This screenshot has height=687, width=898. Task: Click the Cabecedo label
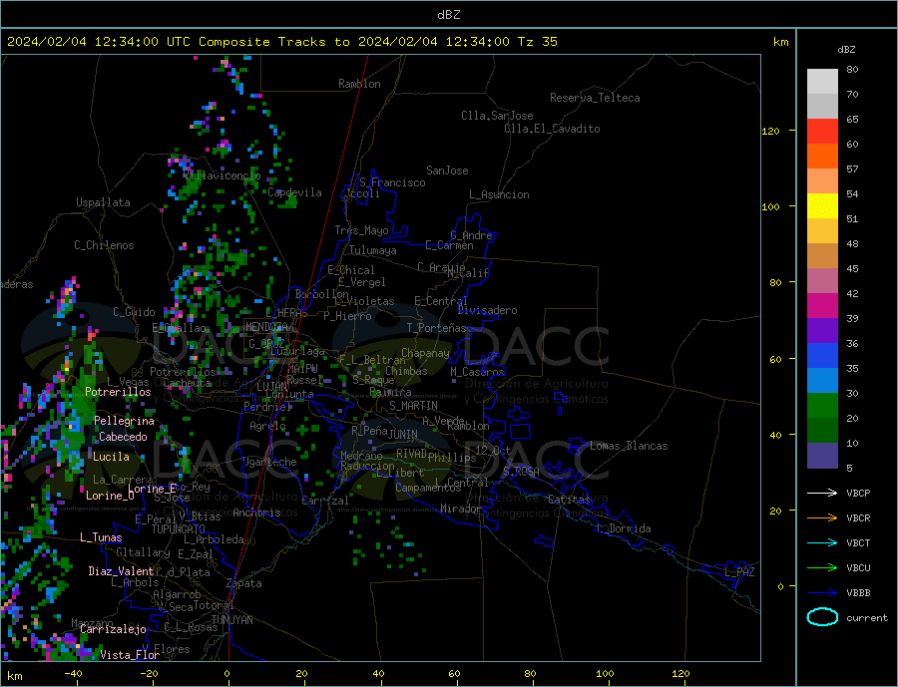click(x=123, y=437)
